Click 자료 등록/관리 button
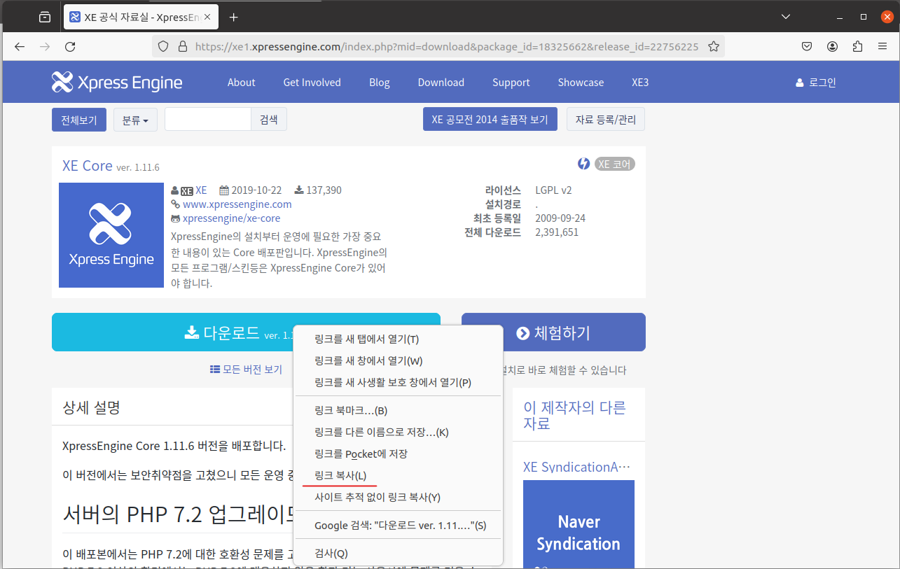Screen dimensions: 900x569 606,119
